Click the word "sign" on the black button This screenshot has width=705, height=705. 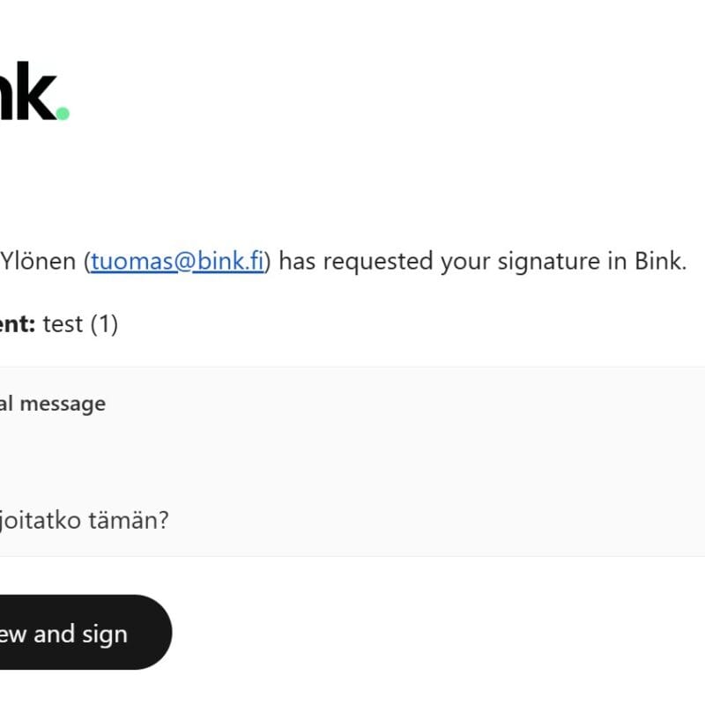105,634
